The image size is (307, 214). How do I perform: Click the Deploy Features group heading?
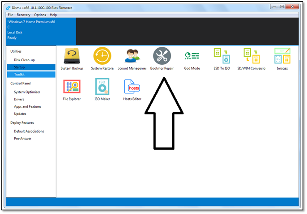tap(22, 123)
